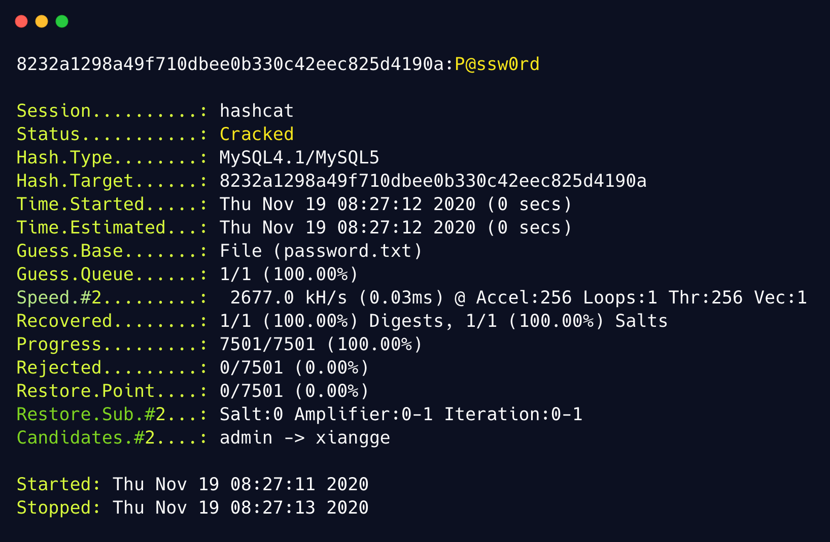Click the Rejected label
Image resolution: width=830 pixels, height=542 pixels.
coord(59,367)
